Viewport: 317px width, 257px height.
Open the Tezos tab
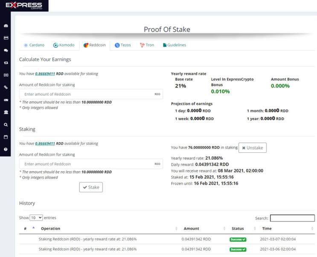click(123, 45)
